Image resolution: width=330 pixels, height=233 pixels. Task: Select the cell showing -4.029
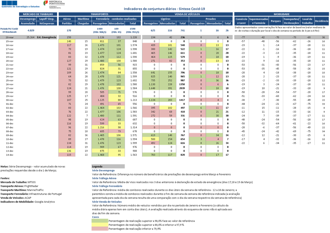pos(30,30)
